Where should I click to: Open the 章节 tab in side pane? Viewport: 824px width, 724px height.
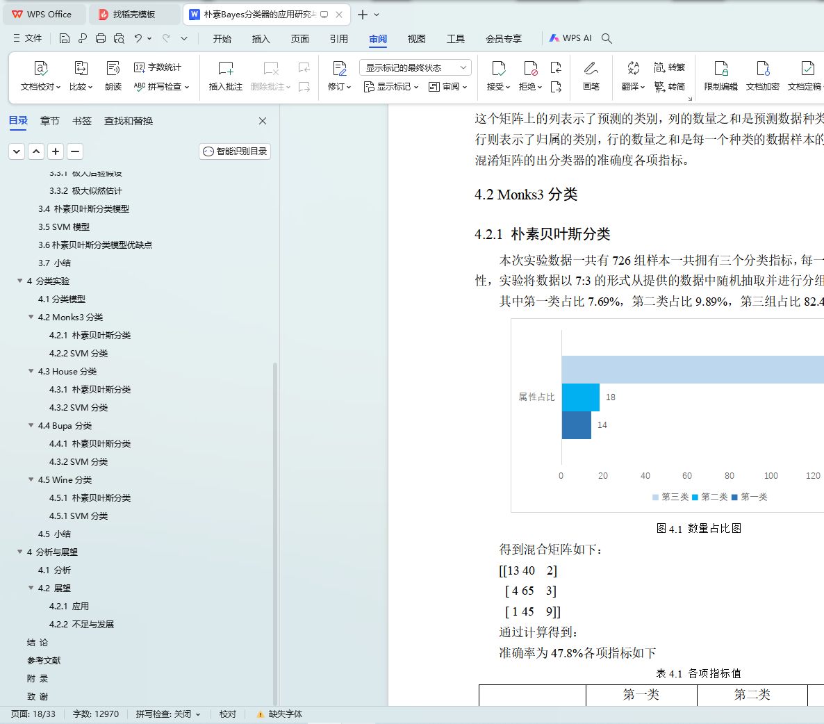[x=50, y=121]
